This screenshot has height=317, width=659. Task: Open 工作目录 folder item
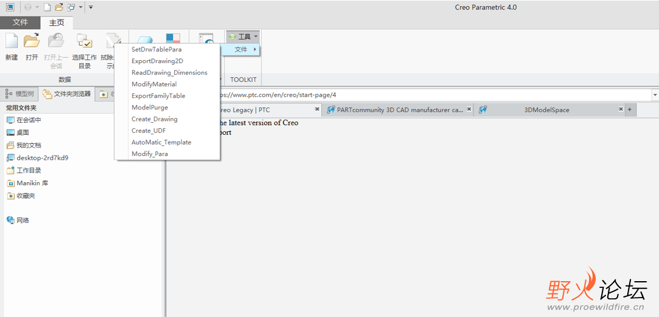24,170
